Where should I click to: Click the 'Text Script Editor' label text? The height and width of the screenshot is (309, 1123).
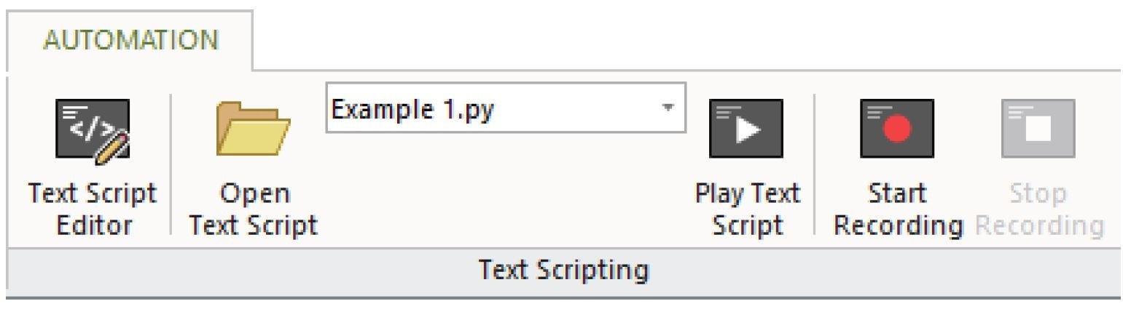(92, 209)
